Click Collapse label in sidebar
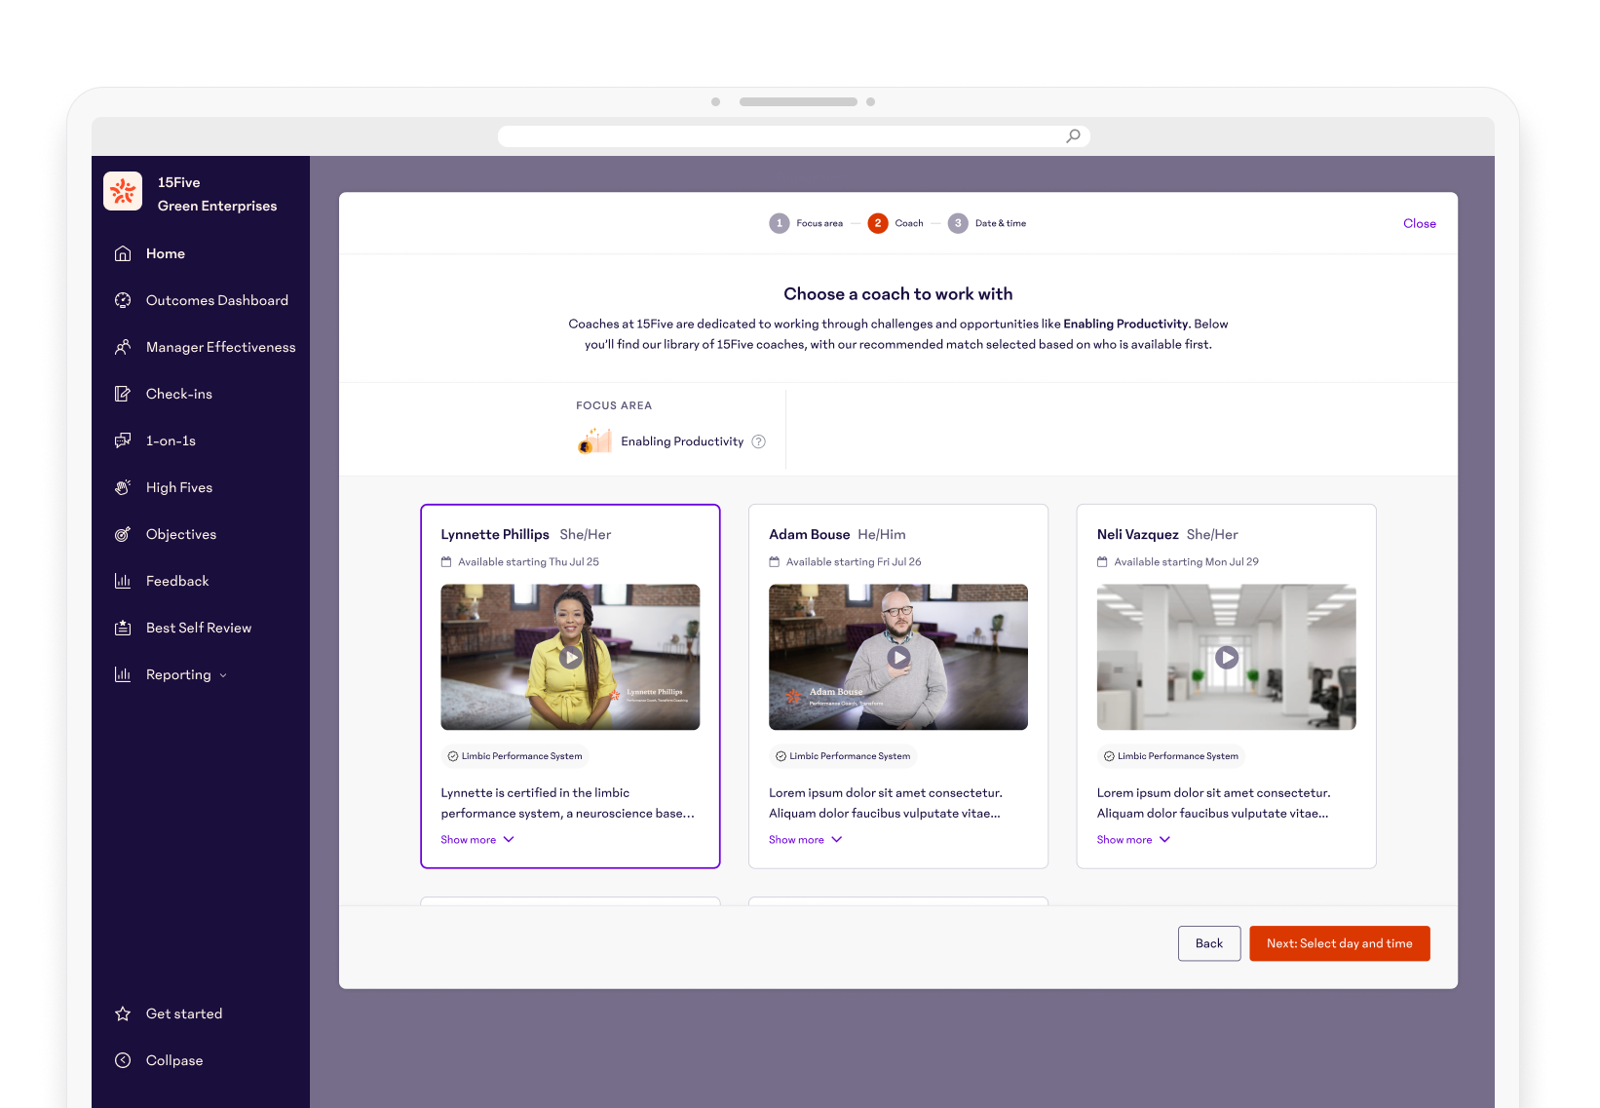 coord(174,1060)
